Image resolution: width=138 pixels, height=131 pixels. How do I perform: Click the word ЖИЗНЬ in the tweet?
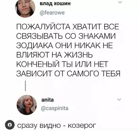(x=79, y=55)
